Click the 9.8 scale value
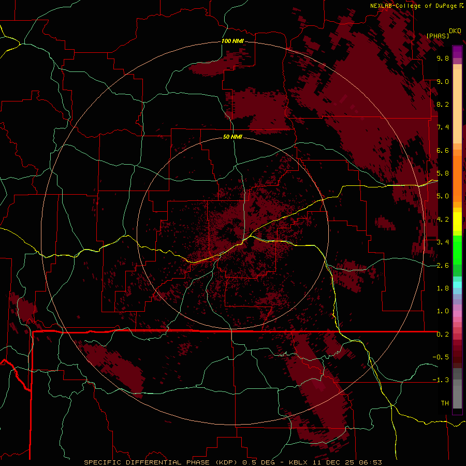This screenshot has height=466, width=466. tap(443, 59)
